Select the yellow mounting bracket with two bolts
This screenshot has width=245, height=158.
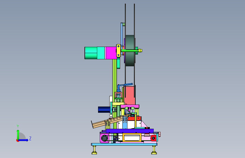click(x=118, y=51)
